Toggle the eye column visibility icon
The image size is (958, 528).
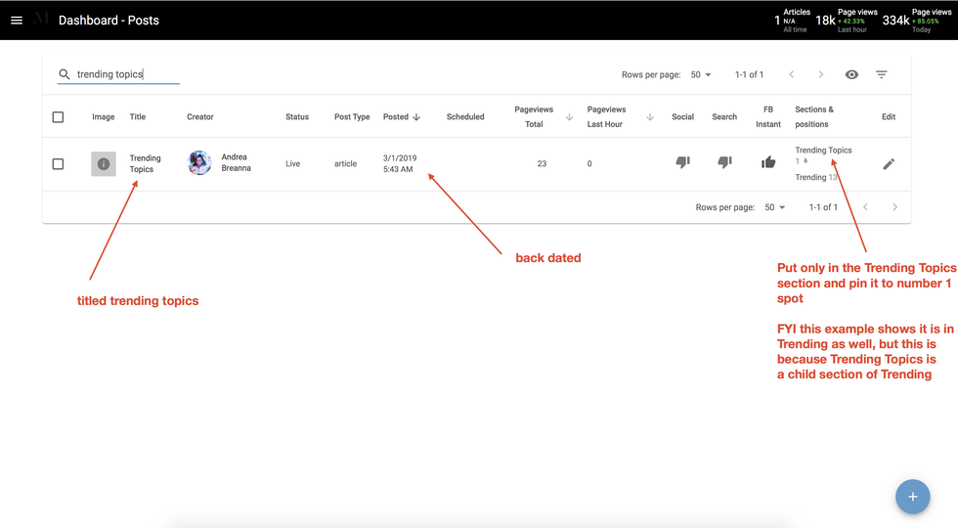pos(851,74)
